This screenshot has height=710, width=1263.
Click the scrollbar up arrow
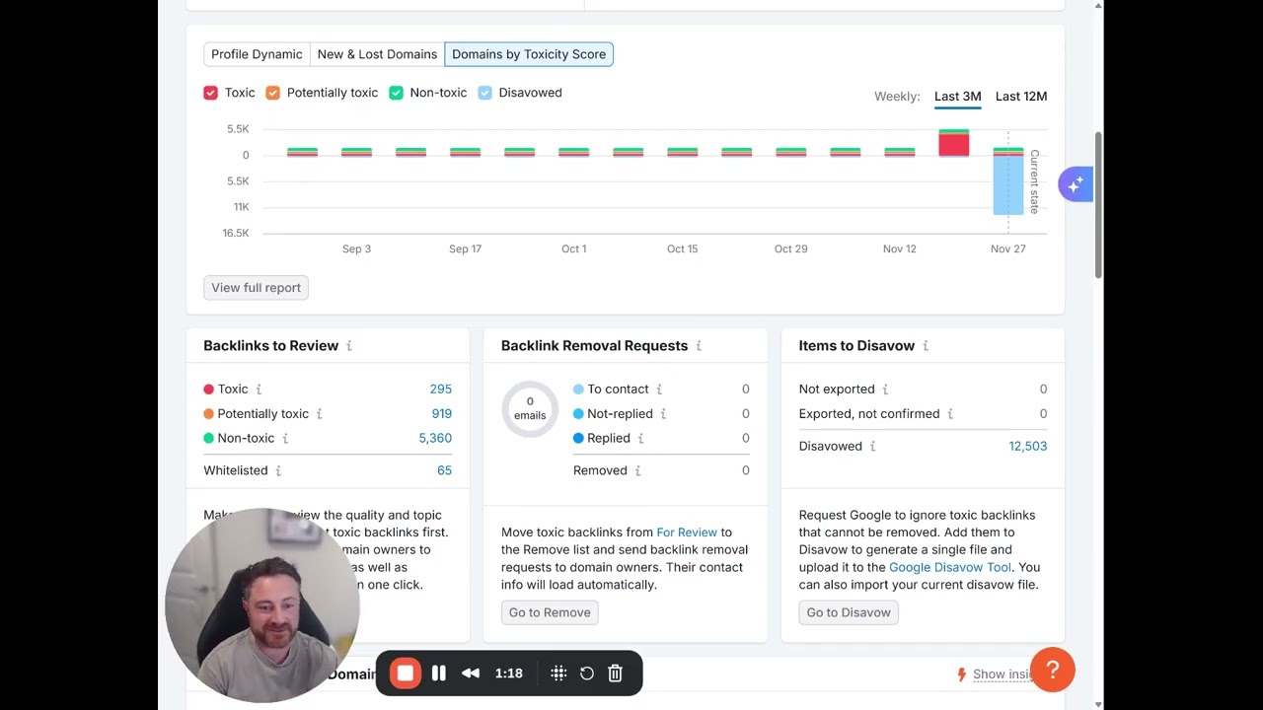(1098, 6)
